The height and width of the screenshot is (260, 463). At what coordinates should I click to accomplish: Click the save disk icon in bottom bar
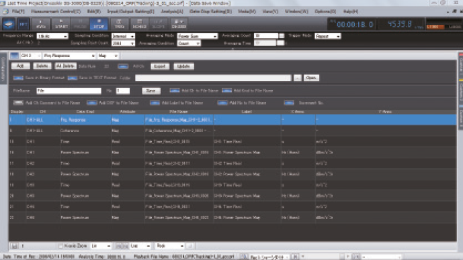click(x=14, y=246)
